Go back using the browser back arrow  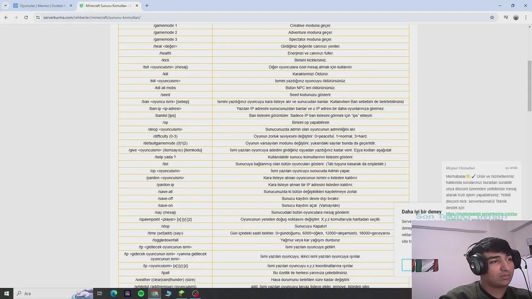click(x=6, y=17)
